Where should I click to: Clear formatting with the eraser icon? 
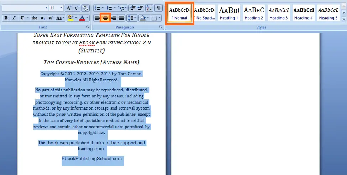pos(85,8)
